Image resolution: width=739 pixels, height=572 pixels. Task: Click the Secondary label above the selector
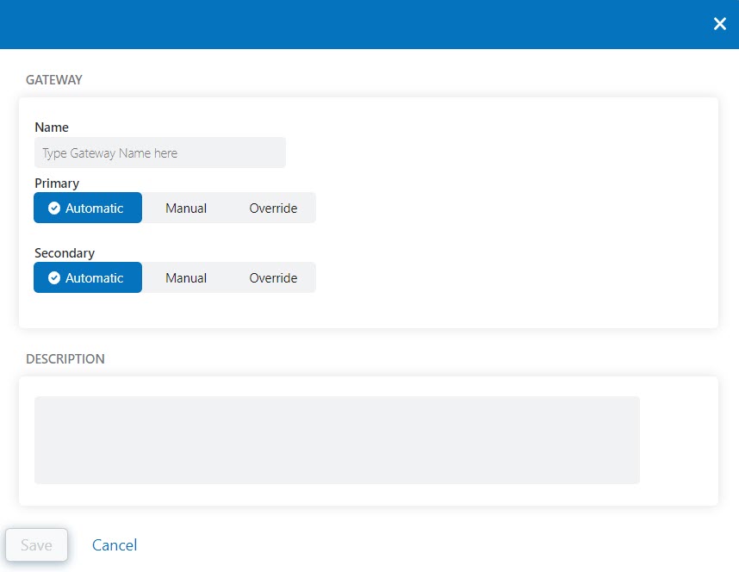[x=65, y=252]
